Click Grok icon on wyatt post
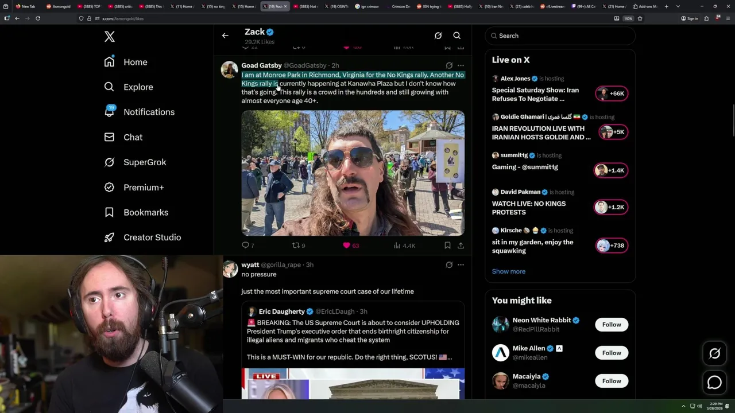The width and height of the screenshot is (735, 413). point(449,265)
